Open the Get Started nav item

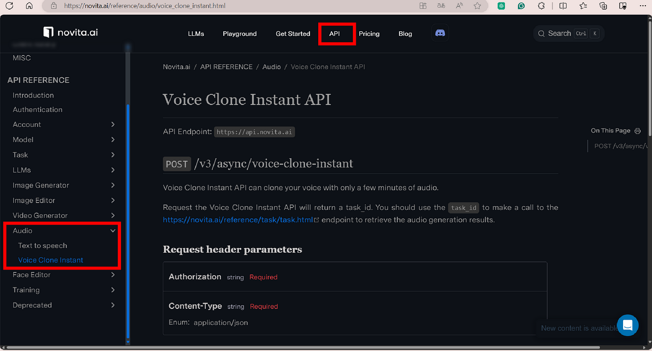point(293,34)
